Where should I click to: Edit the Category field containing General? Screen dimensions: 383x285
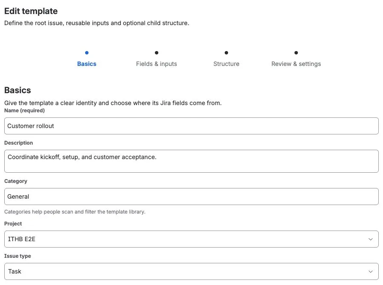tap(191, 197)
